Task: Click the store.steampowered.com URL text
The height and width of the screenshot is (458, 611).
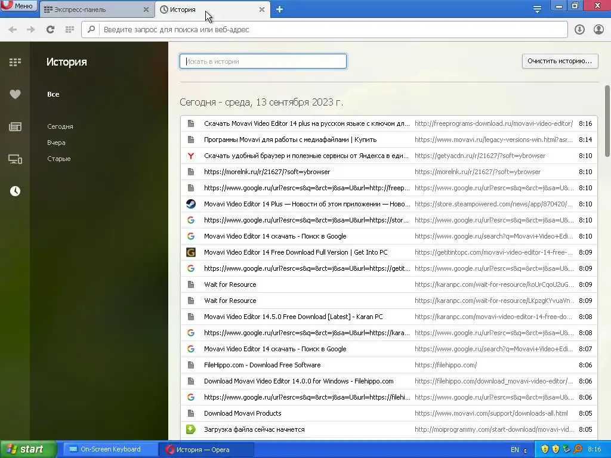Action: click(493, 204)
